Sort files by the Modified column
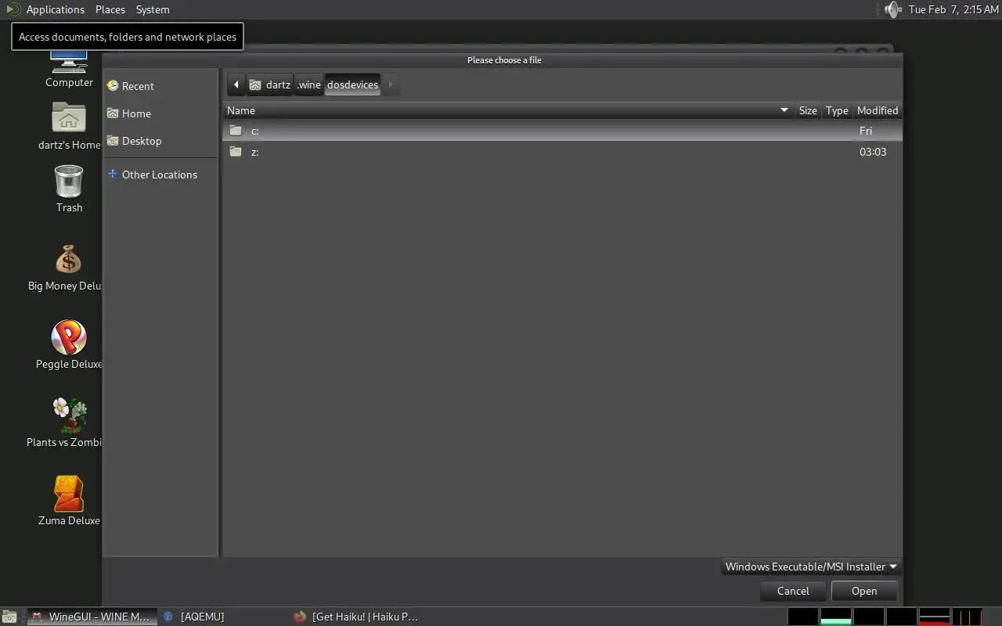This screenshot has height=626, width=1002. (x=878, y=110)
